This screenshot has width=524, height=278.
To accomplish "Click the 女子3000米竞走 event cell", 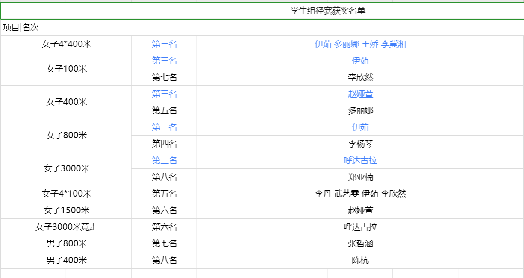I will pos(66,227).
